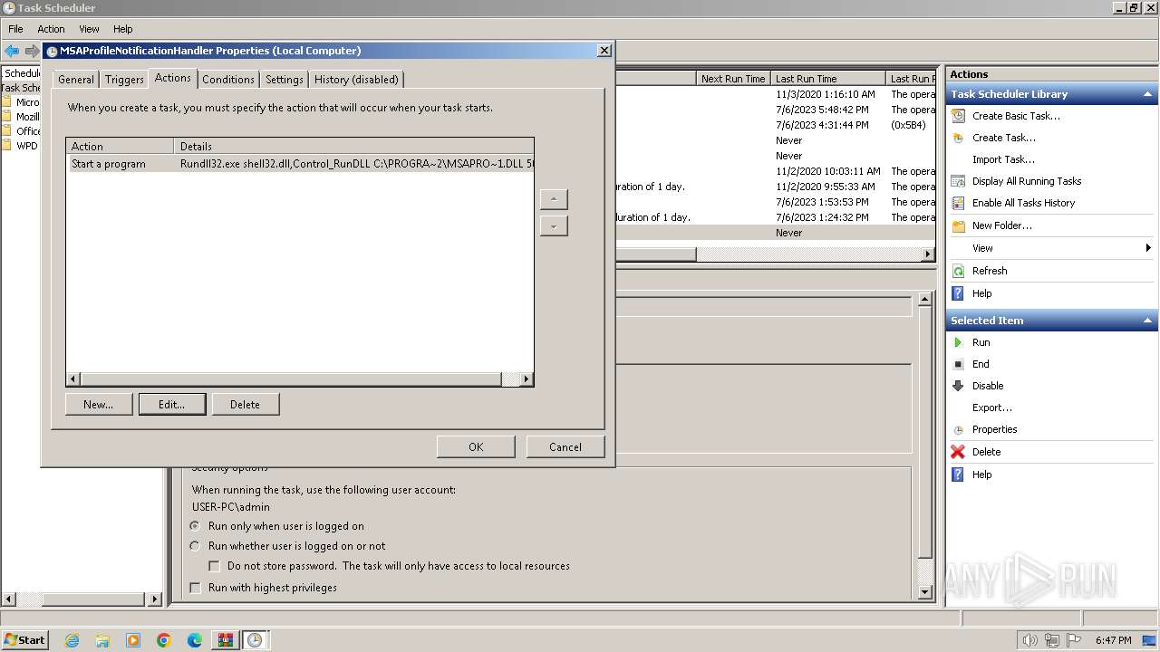Click the Create Basic Task icon
Image resolution: width=1160 pixels, height=652 pixels.
point(958,116)
